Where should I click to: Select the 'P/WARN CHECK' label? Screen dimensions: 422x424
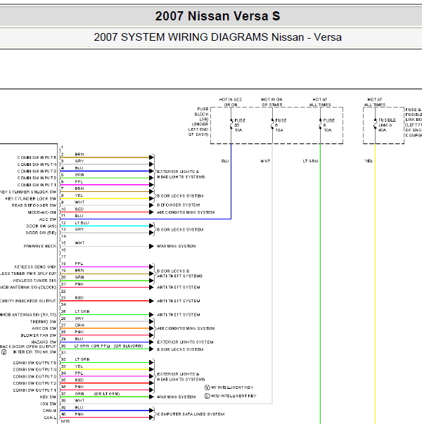pos(40,246)
